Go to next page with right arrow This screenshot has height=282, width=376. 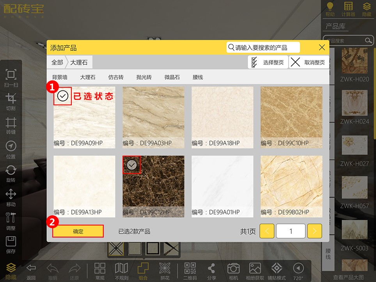[315, 231]
